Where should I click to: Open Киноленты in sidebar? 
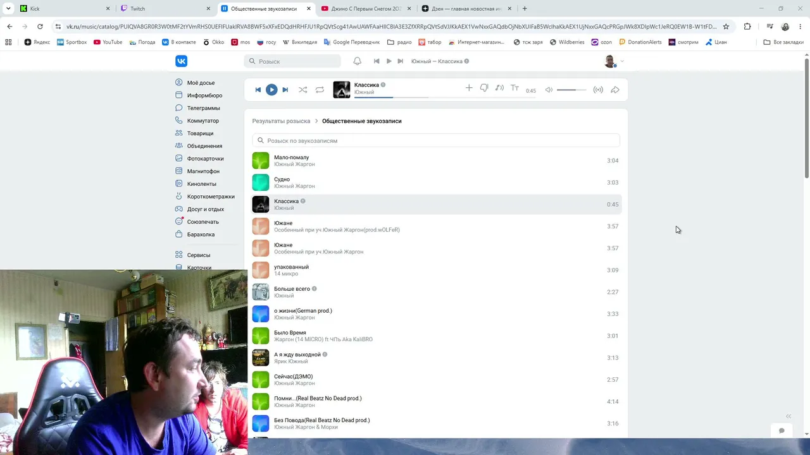201,184
